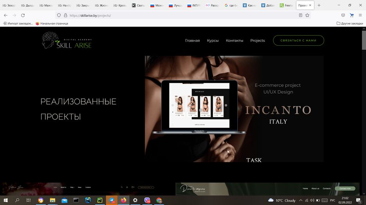366x205 pixels.
Task: Close the current Проекты tab
Action: click(310, 5)
